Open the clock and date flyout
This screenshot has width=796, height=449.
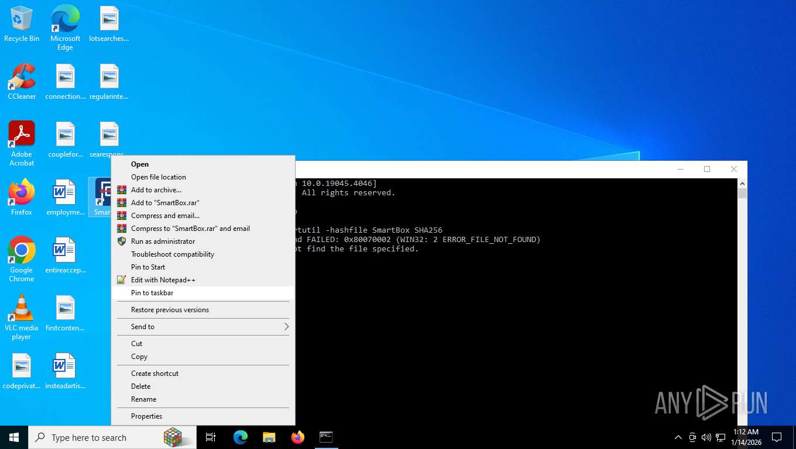click(x=746, y=437)
